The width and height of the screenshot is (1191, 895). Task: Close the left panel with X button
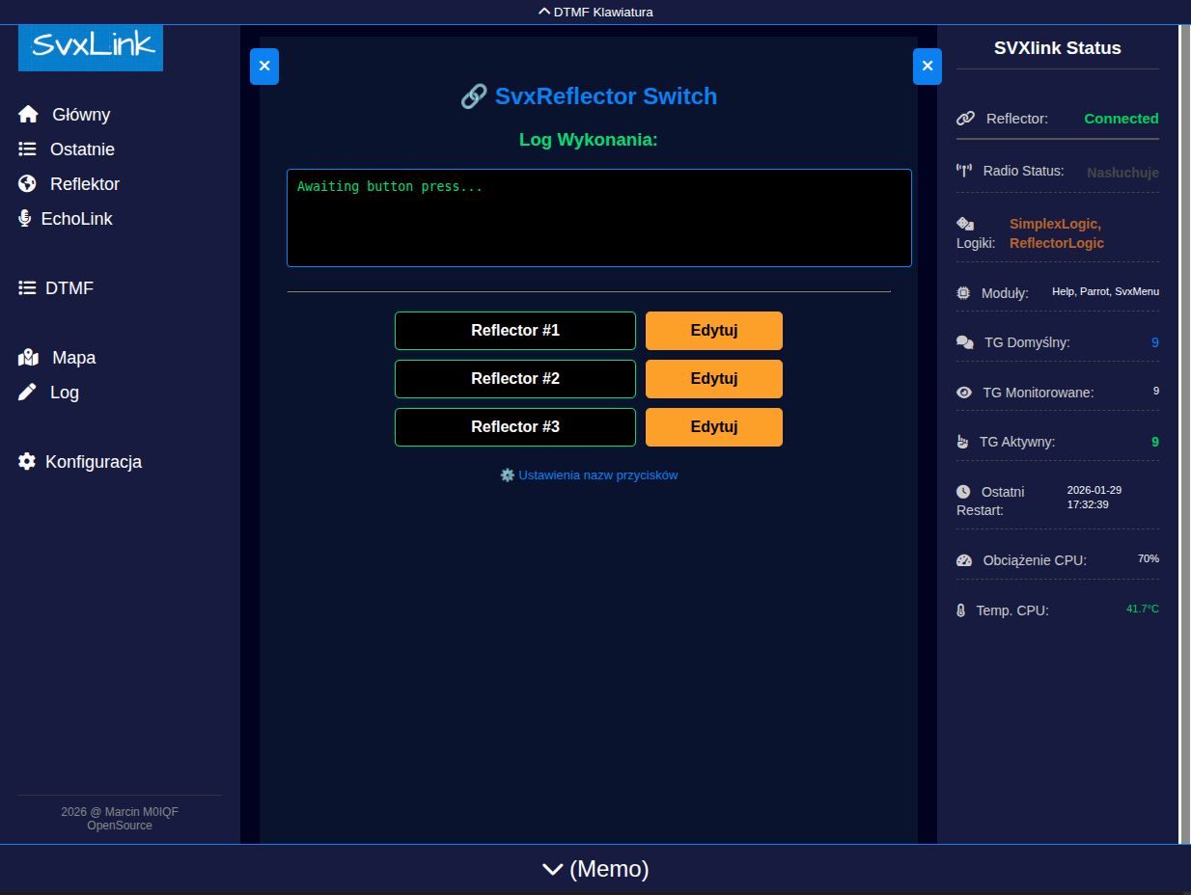point(264,67)
